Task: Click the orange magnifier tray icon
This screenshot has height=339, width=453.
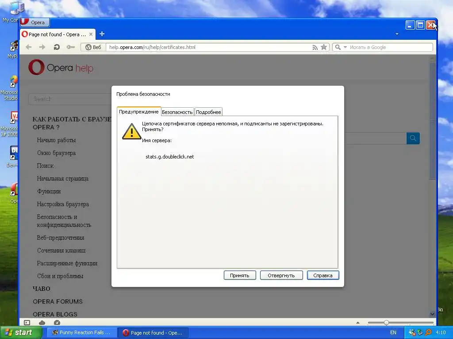Action: (x=428, y=332)
